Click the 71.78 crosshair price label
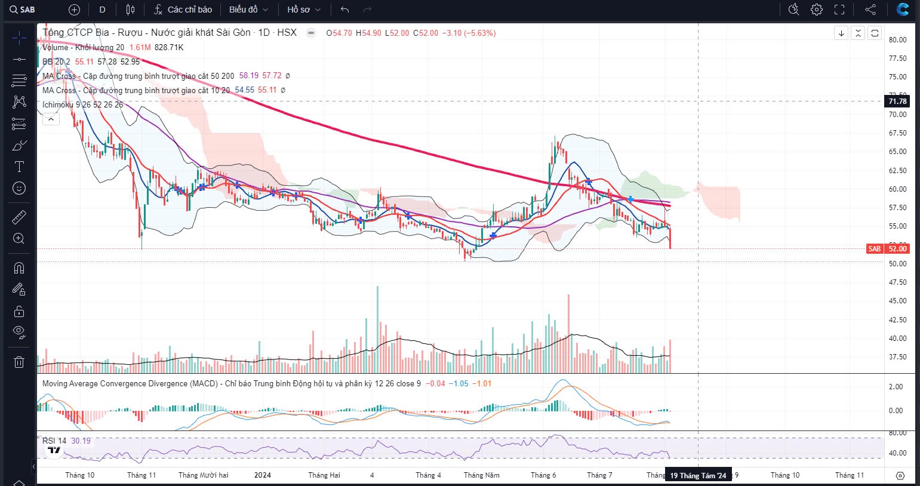920x486 pixels. [897, 101]
